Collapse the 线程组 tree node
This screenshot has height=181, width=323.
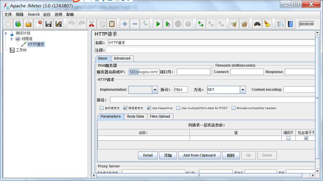coord(12,39)
